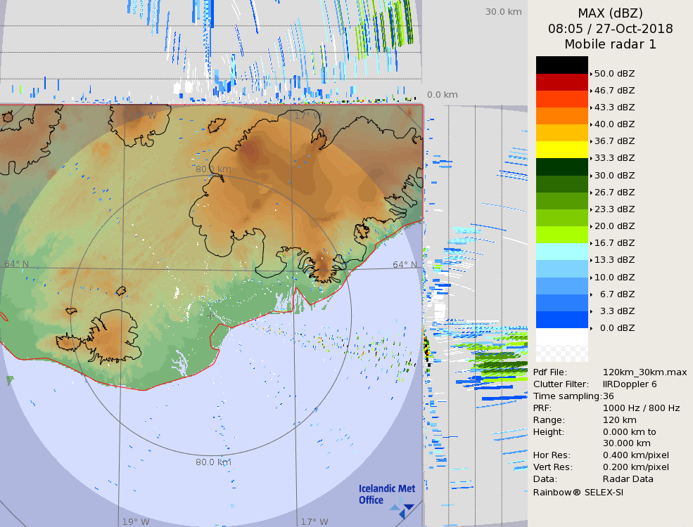693x527 pixels.
Task: Click the arrow marker beside 50.0 dBZ
Action: pos(591,74)
